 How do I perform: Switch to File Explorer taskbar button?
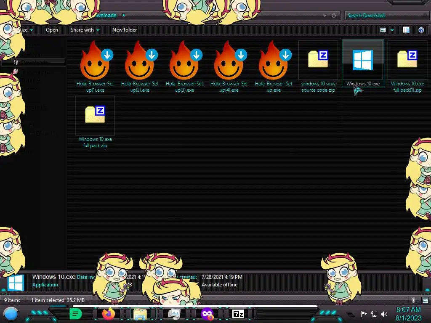coord(140,314)
